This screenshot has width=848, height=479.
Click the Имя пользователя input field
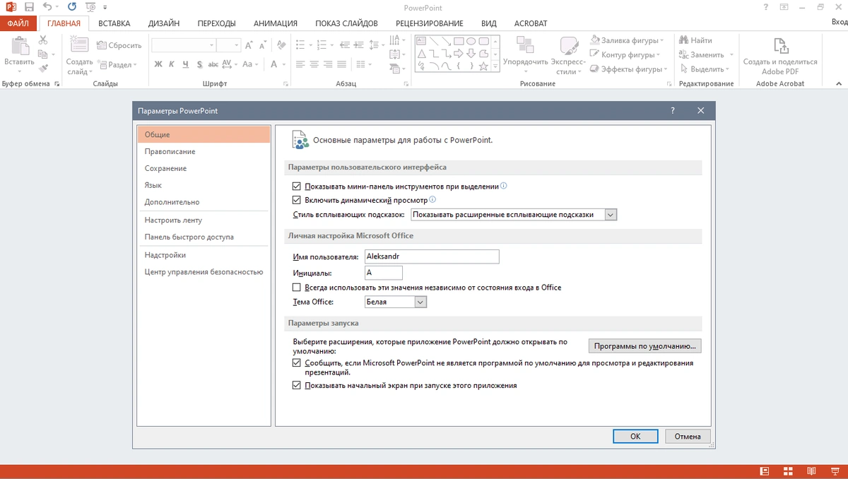point(432,256)
